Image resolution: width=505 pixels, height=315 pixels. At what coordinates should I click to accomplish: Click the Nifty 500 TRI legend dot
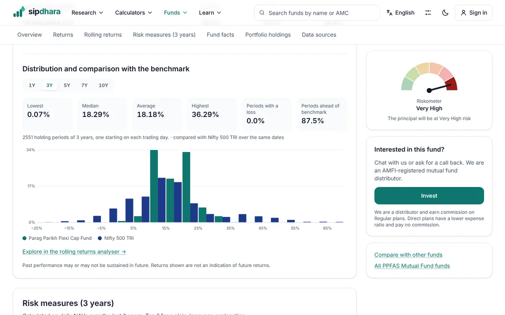100,238
